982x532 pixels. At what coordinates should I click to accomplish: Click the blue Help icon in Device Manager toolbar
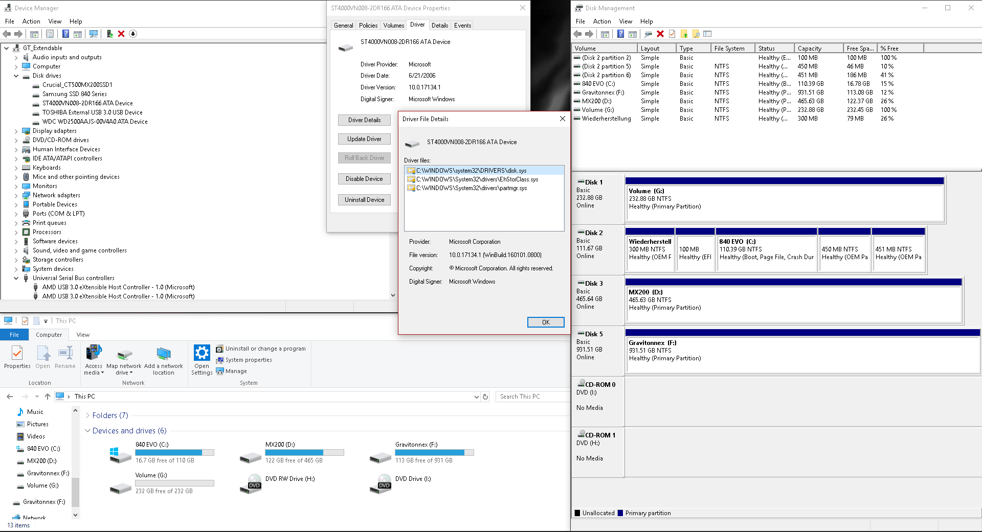coord(65,34)
